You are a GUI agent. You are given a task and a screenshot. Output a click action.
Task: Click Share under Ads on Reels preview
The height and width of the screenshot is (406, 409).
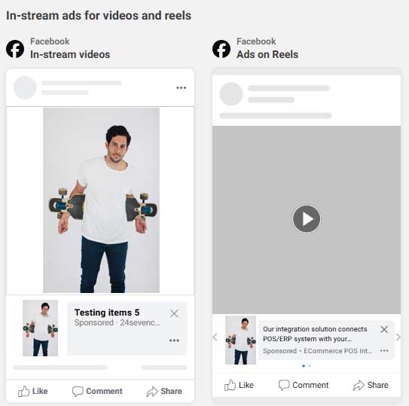point(371,385)
